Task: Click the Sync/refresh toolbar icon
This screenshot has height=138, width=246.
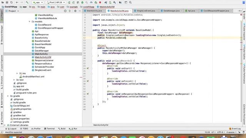Action: click(12, 2)
